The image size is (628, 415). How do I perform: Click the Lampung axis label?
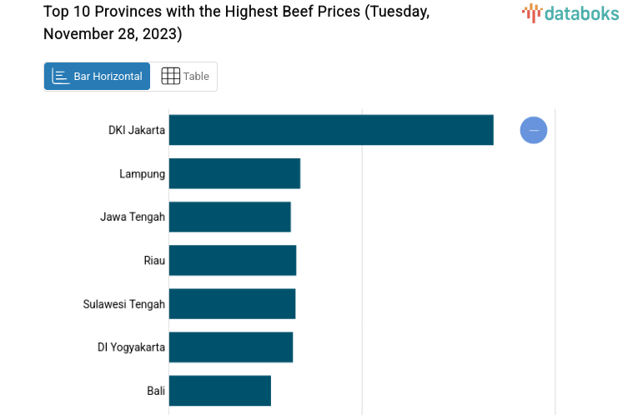(x=143, y=173)
